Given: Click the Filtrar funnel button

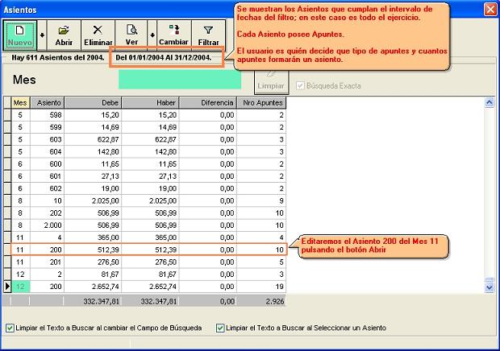Looking at the screenshot, I should [x=208, y=35].
